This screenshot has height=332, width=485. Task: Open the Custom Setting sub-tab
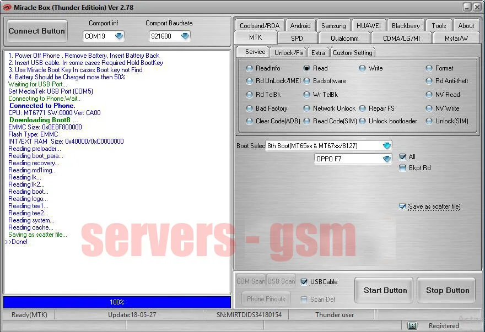click(x=353, y=52)
